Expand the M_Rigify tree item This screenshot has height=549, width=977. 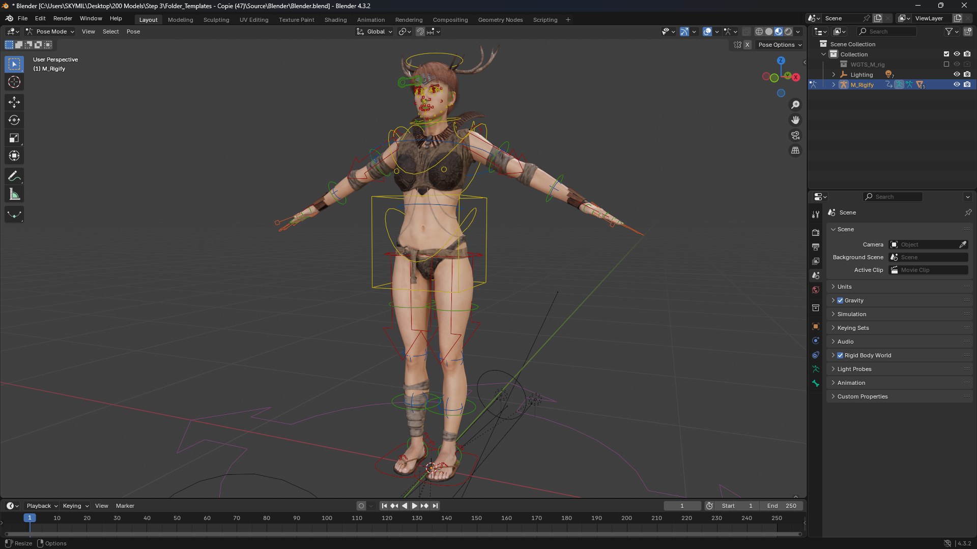click(x=834, y=85)
